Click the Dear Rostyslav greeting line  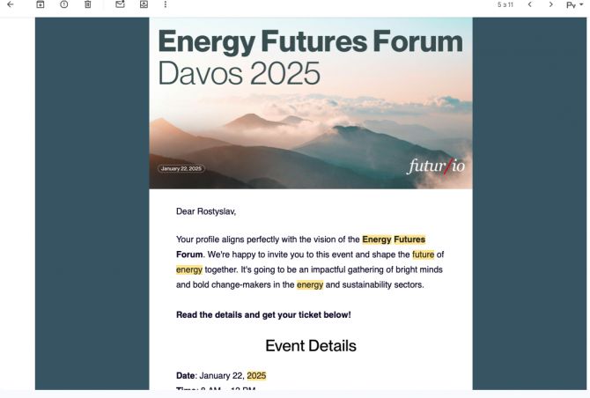(x=206, y=211)
